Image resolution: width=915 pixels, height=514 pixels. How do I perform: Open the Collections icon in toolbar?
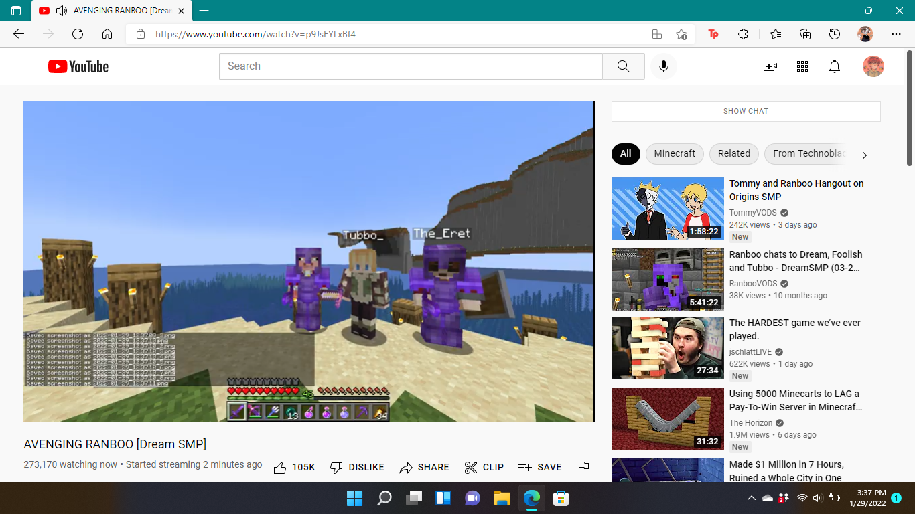pos(805,34)
